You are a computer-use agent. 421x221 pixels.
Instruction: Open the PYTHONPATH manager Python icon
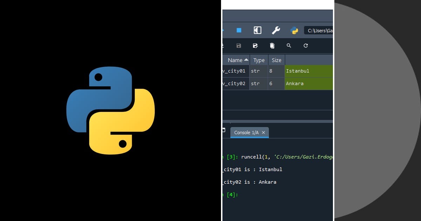coord(294,31)
